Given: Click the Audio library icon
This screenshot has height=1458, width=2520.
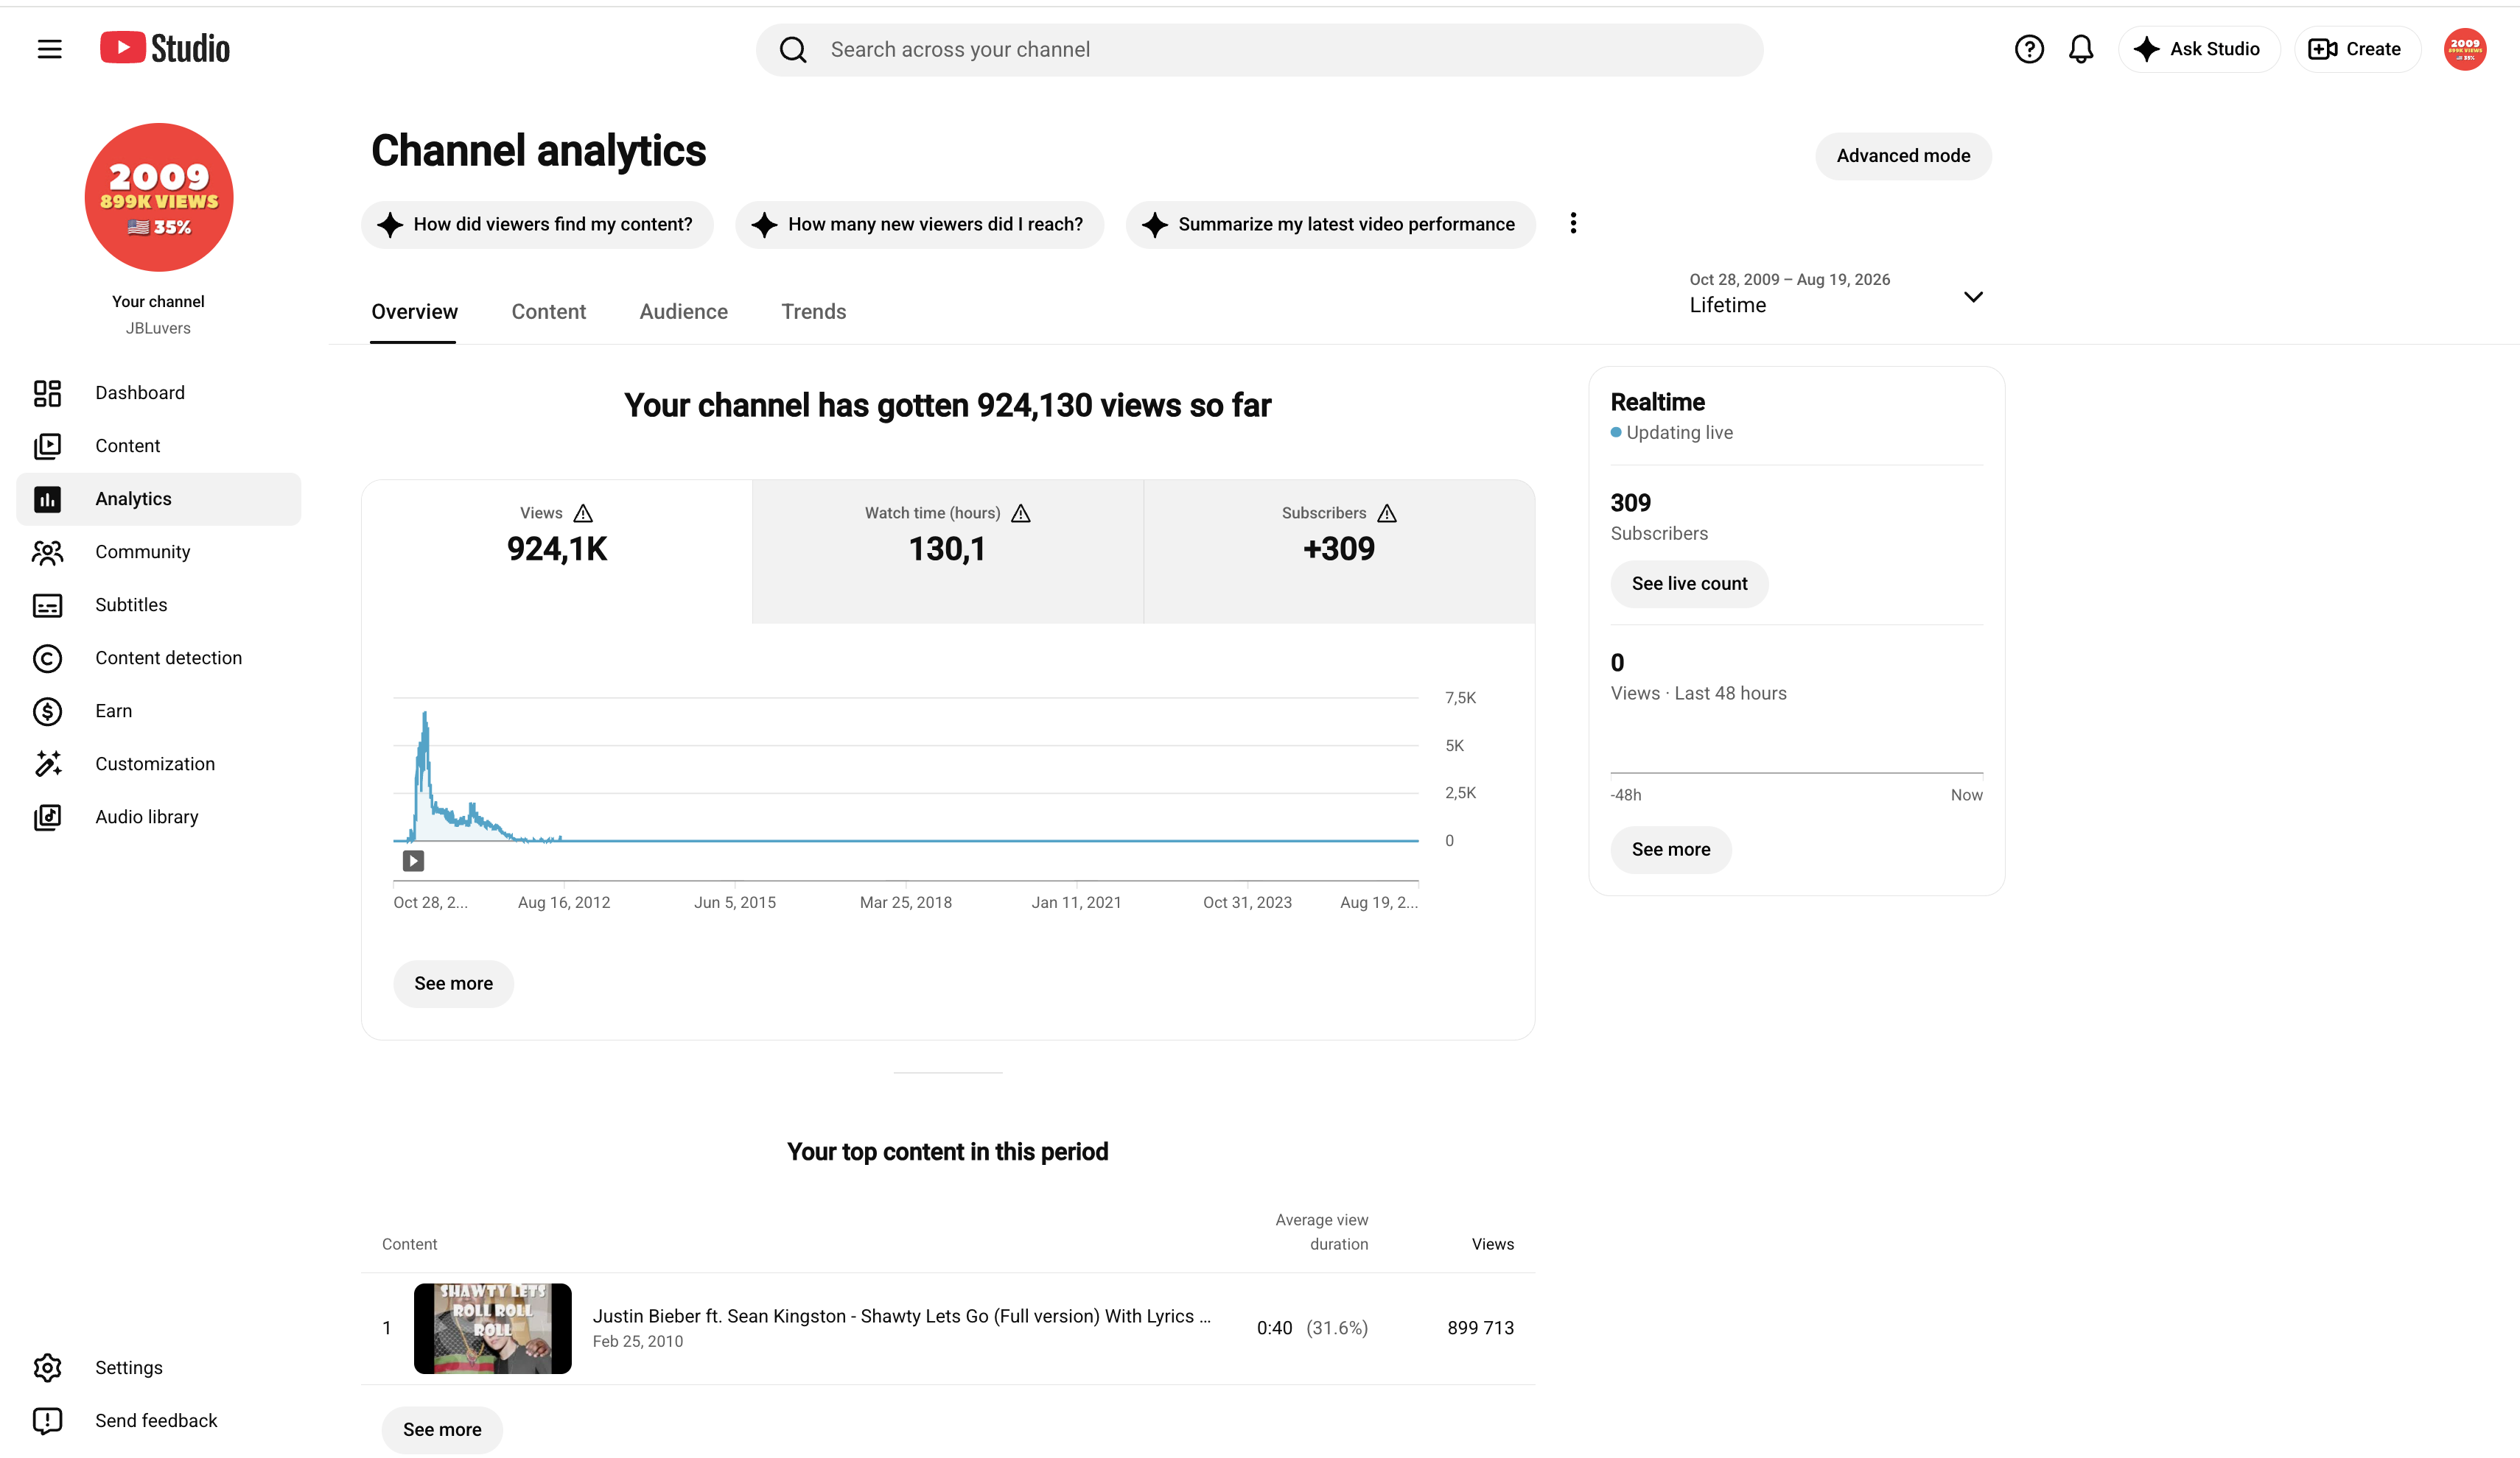Looking at the screenshot, I should (x=47, y=817).
